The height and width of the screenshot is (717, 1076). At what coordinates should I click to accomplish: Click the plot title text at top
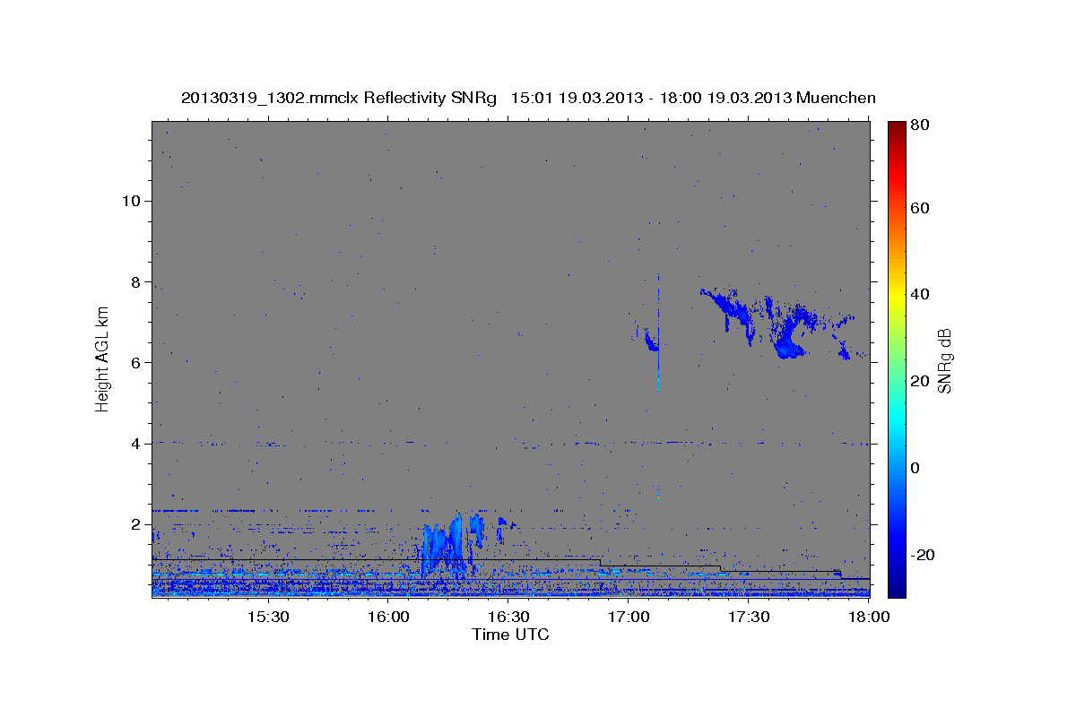(528, 98)
